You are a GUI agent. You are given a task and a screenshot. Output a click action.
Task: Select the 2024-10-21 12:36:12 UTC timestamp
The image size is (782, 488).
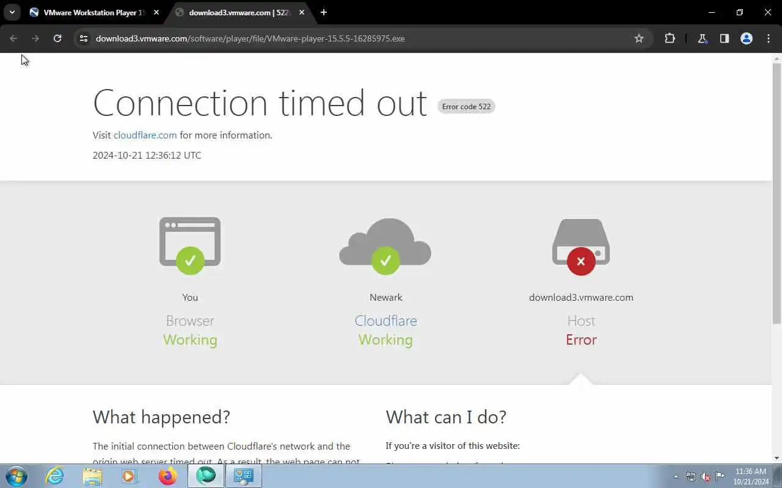coord(147,156)
